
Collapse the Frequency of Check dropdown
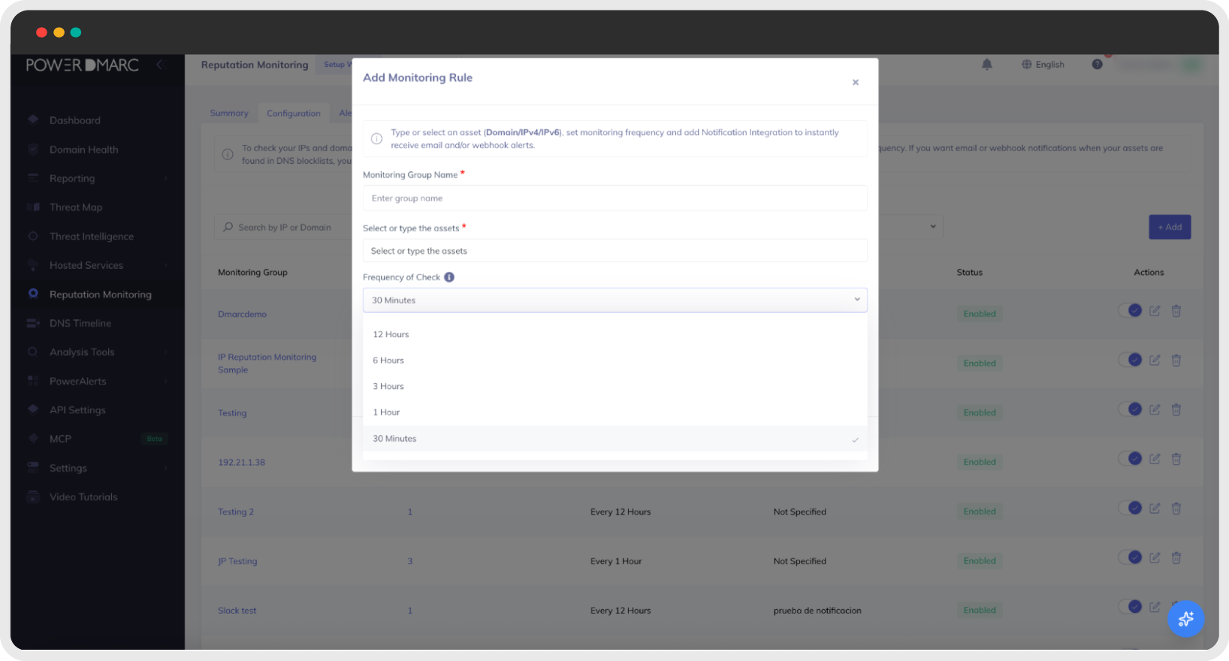[x=614, y=300]
